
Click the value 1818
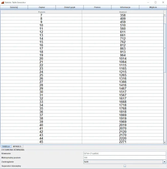123,112
